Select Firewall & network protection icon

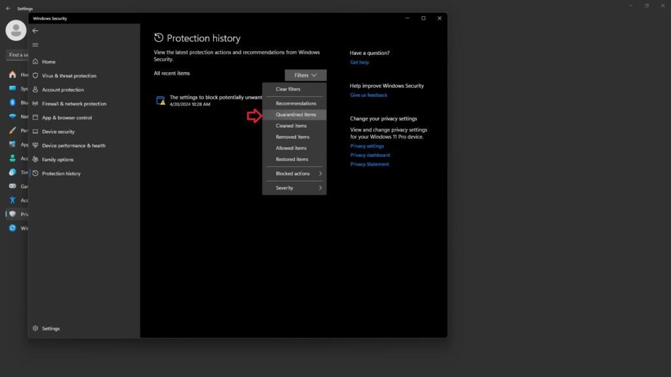(35, 103)
